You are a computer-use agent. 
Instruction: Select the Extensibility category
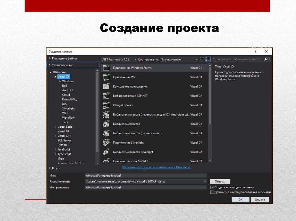point(70,99)
